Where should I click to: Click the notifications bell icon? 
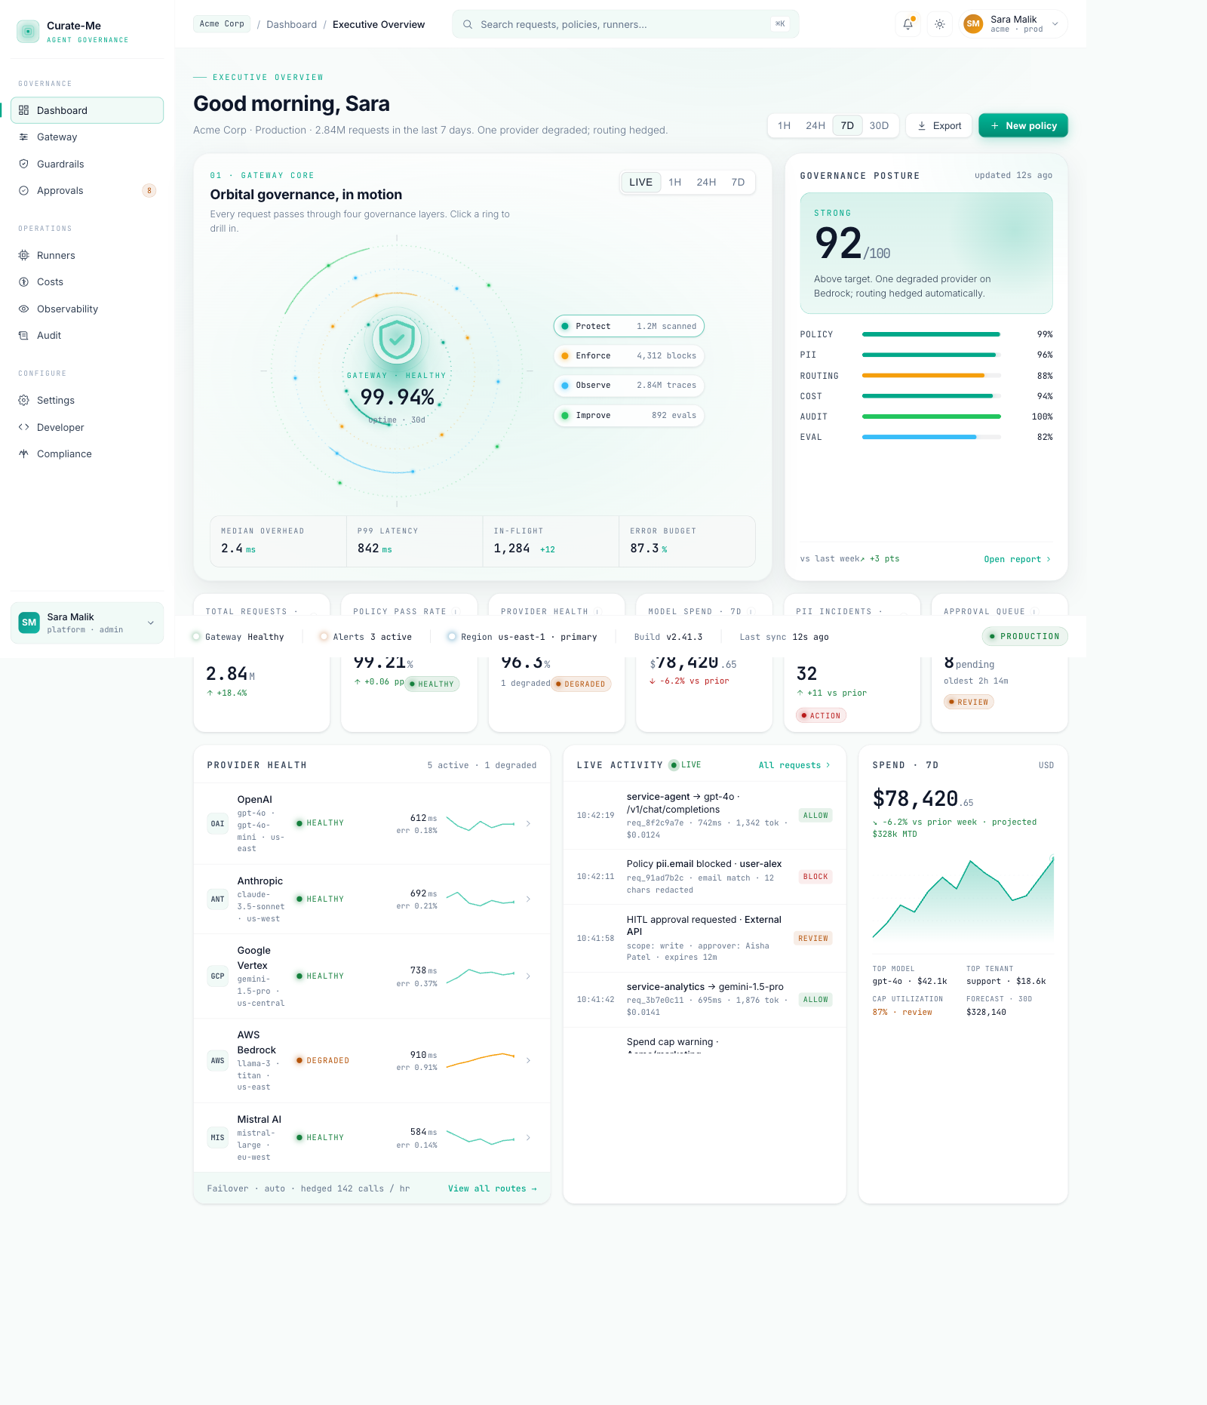908,24
